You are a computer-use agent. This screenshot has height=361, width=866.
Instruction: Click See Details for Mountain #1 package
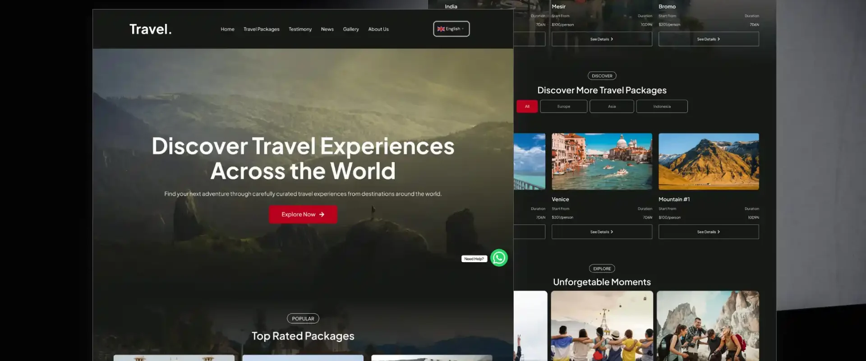click(x=709, y=232)
